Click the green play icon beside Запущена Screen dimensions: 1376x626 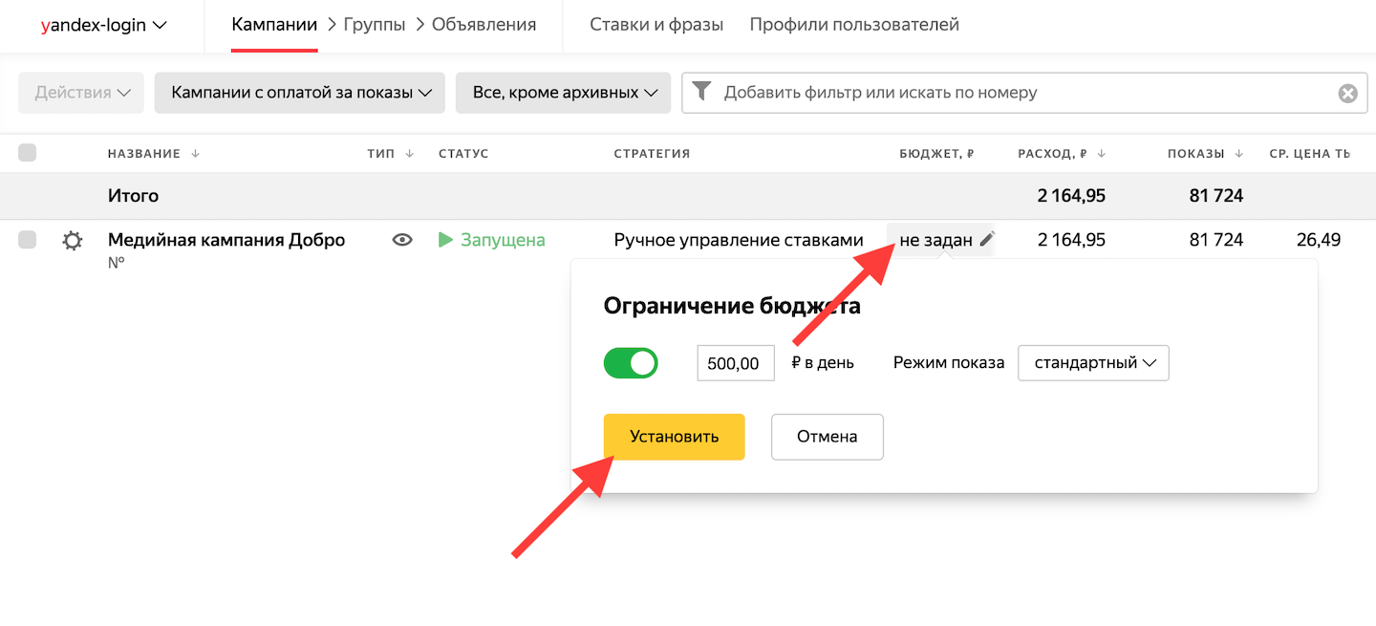[445, 240]
